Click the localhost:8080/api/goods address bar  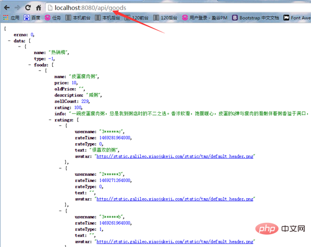(x=178, y=8)
